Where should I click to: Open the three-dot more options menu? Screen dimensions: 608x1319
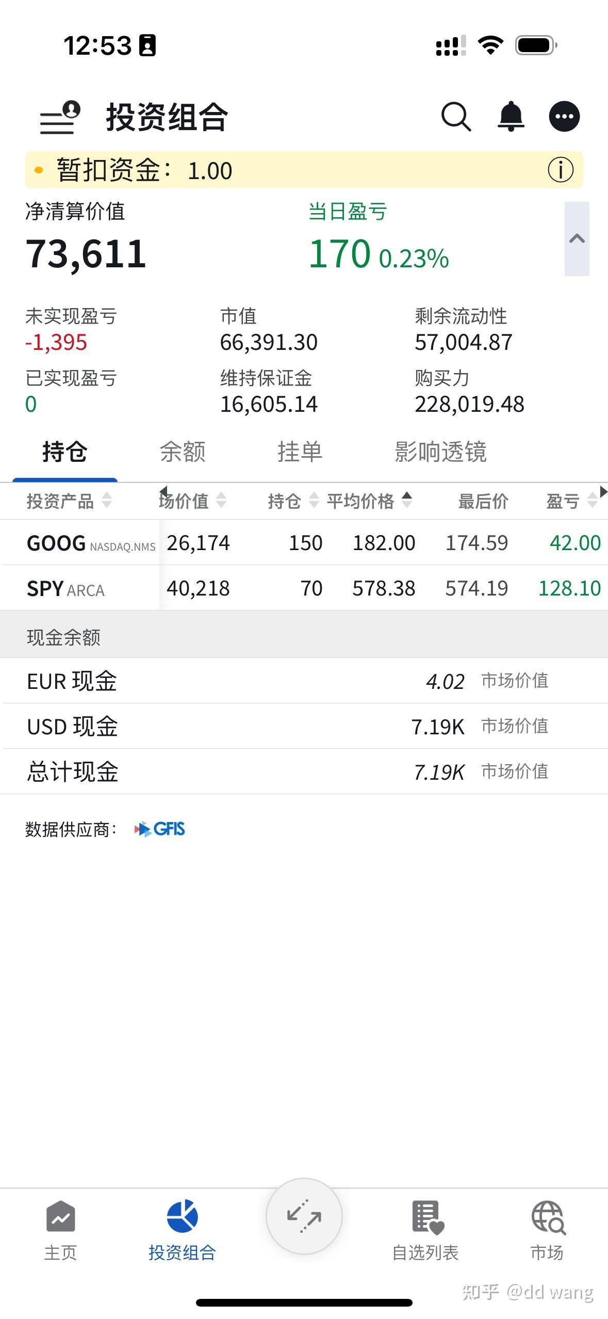564,117
